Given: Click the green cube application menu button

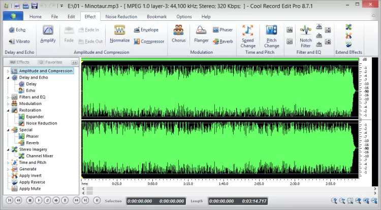Looking at the screenshot, I should pyautogui.click(x=13, y=16).
